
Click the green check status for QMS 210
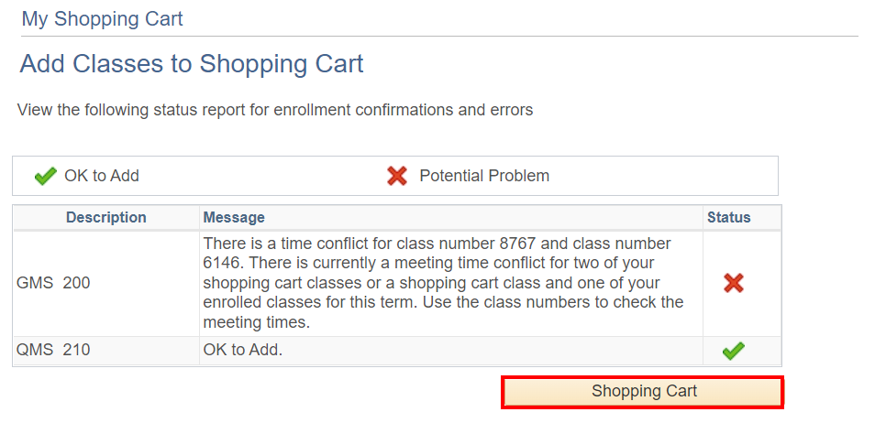733,351
